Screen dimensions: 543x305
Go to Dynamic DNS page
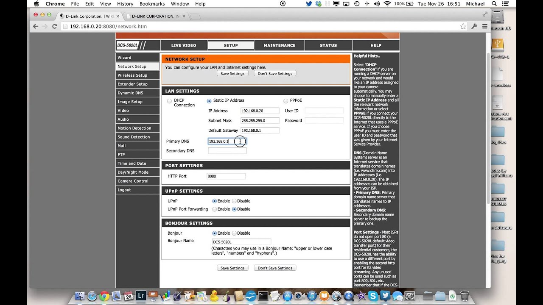(x=137, y=93)
